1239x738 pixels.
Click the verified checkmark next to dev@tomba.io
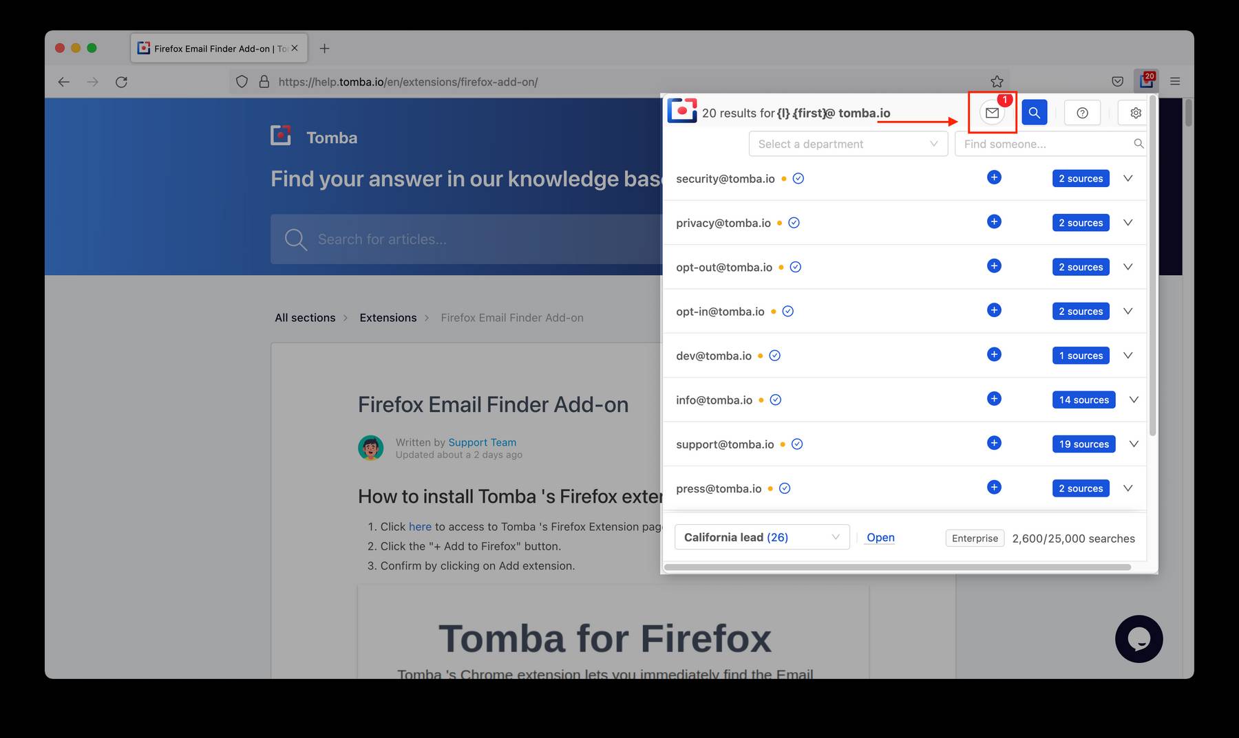point(774,356)
